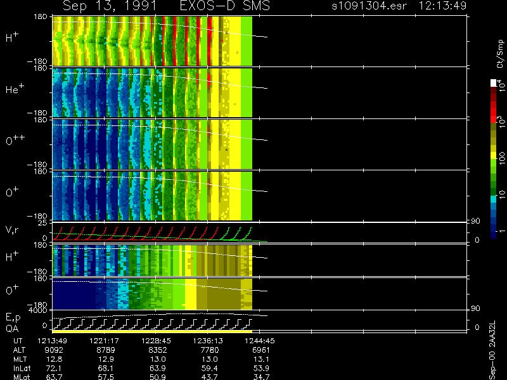Select the InLat value "53.9"
The image size is (507, 380).
(x=261, y=368)
